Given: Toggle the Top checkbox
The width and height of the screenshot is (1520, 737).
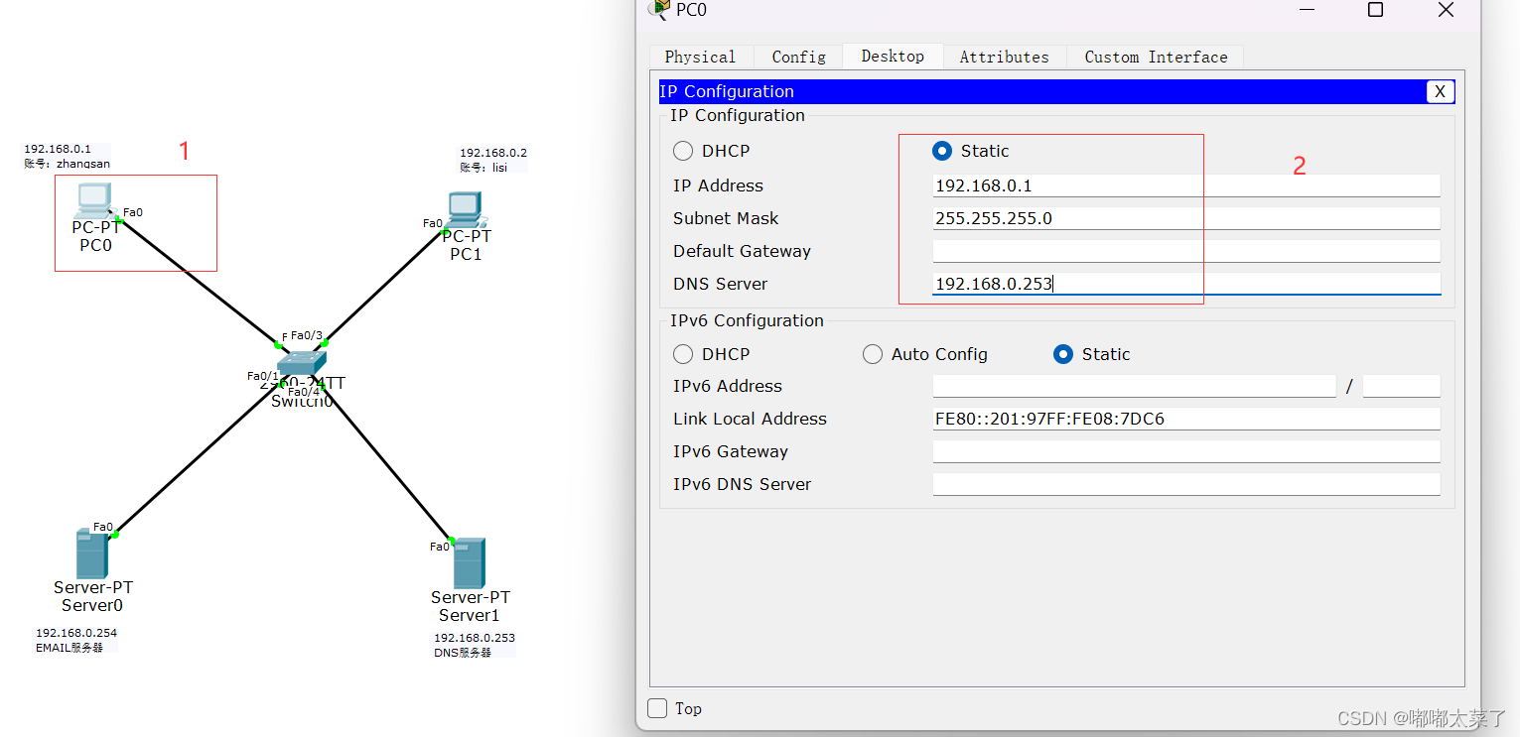Looking at the screenshot, I should point(657,708).
